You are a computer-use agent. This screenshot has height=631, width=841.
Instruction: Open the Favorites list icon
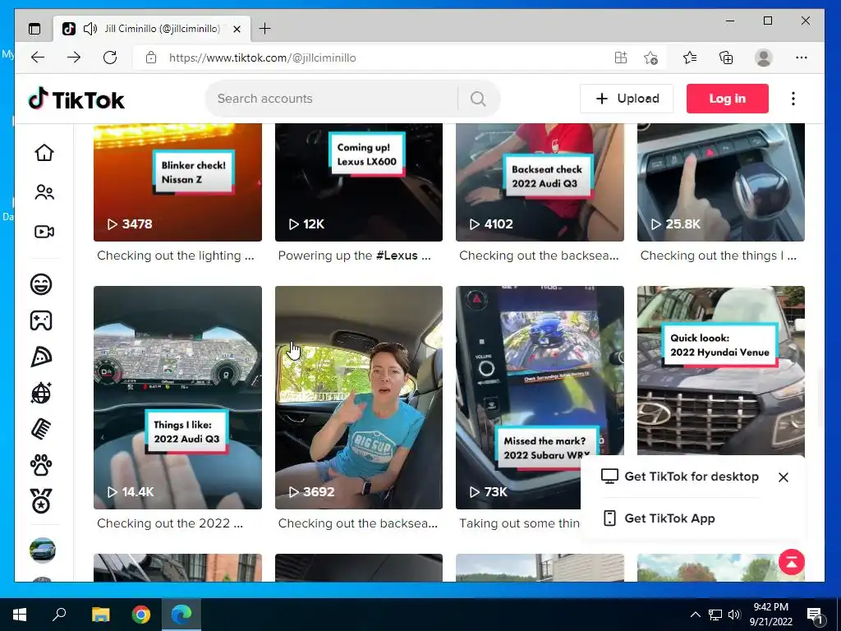pyautogui.click(x=690, y=58)
